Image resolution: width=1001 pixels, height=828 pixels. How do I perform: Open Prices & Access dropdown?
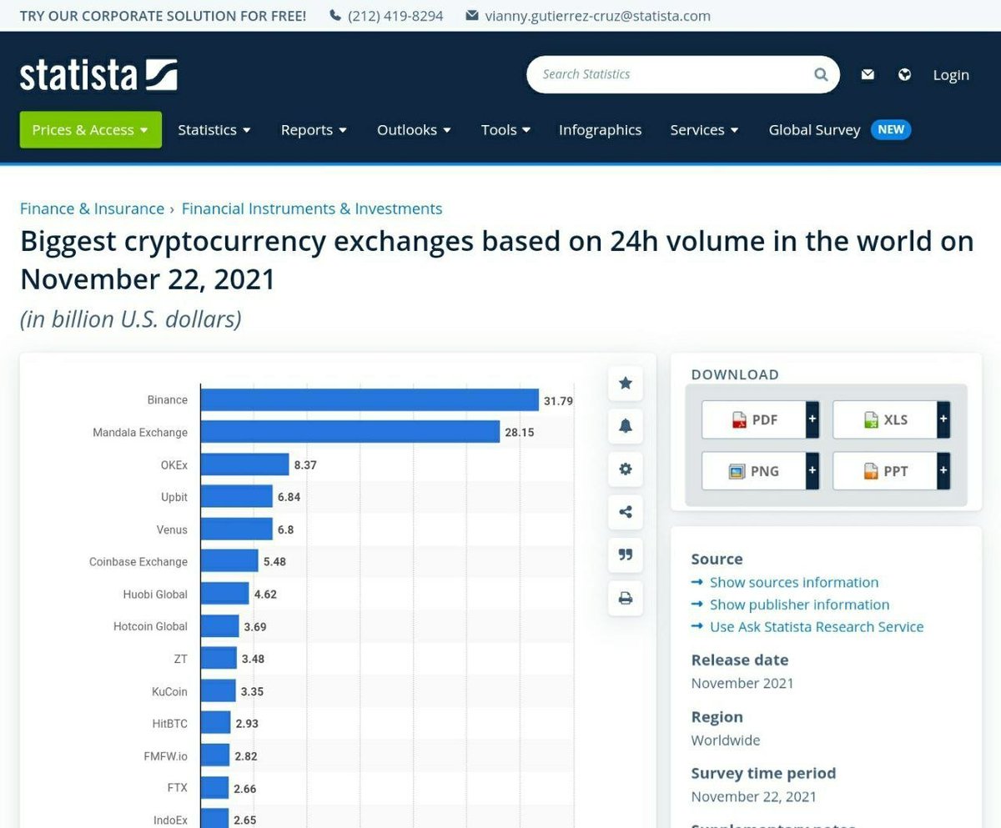pos(91,130)
